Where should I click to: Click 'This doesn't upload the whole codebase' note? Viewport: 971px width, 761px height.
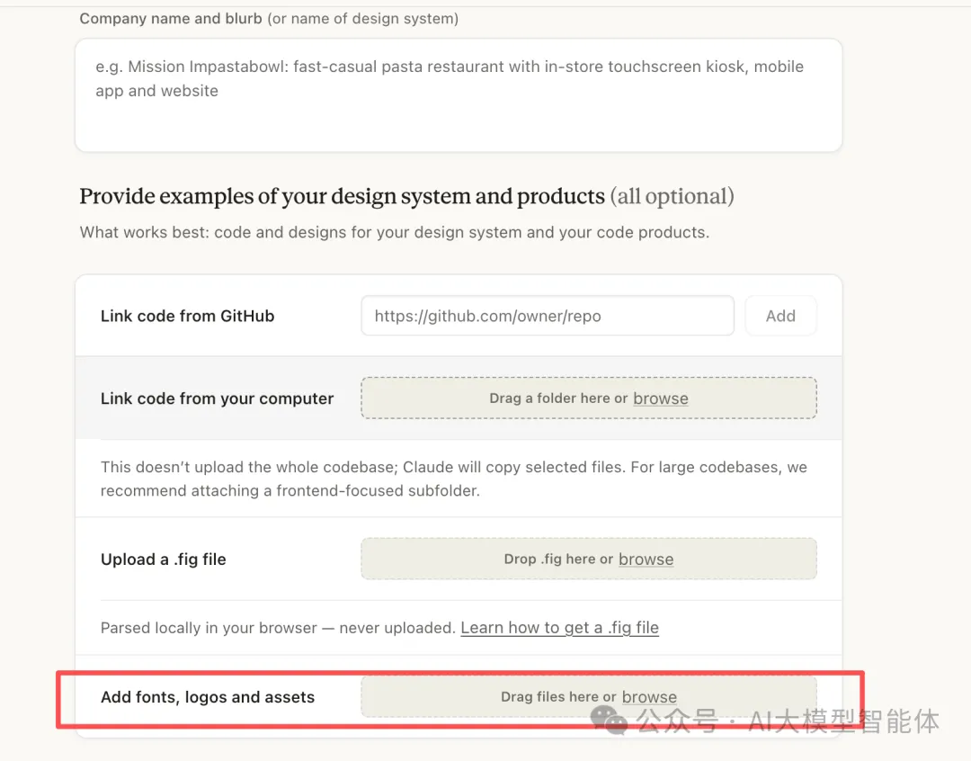point(454,479)
